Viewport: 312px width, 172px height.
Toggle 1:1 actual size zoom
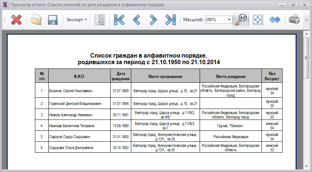click(x=241, y=20)
